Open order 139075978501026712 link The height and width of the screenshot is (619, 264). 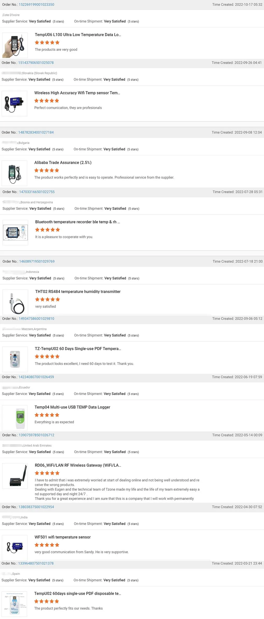[x=36, y=435]
